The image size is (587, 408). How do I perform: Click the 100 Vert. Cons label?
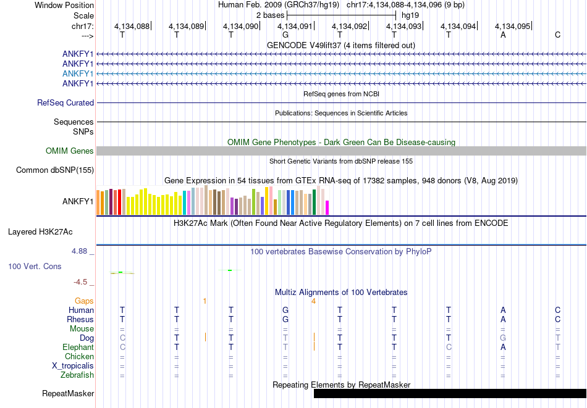click(x=35, y=266)
